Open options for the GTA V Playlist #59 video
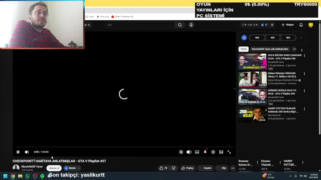The width and height of the screenshot is (321, 180). pyautogui.click(x=304, y=91)
